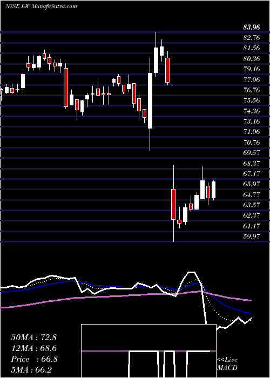Click the Price : 66.8 readout
Screen dimensions: 270x378
click(x=33, y=359)
